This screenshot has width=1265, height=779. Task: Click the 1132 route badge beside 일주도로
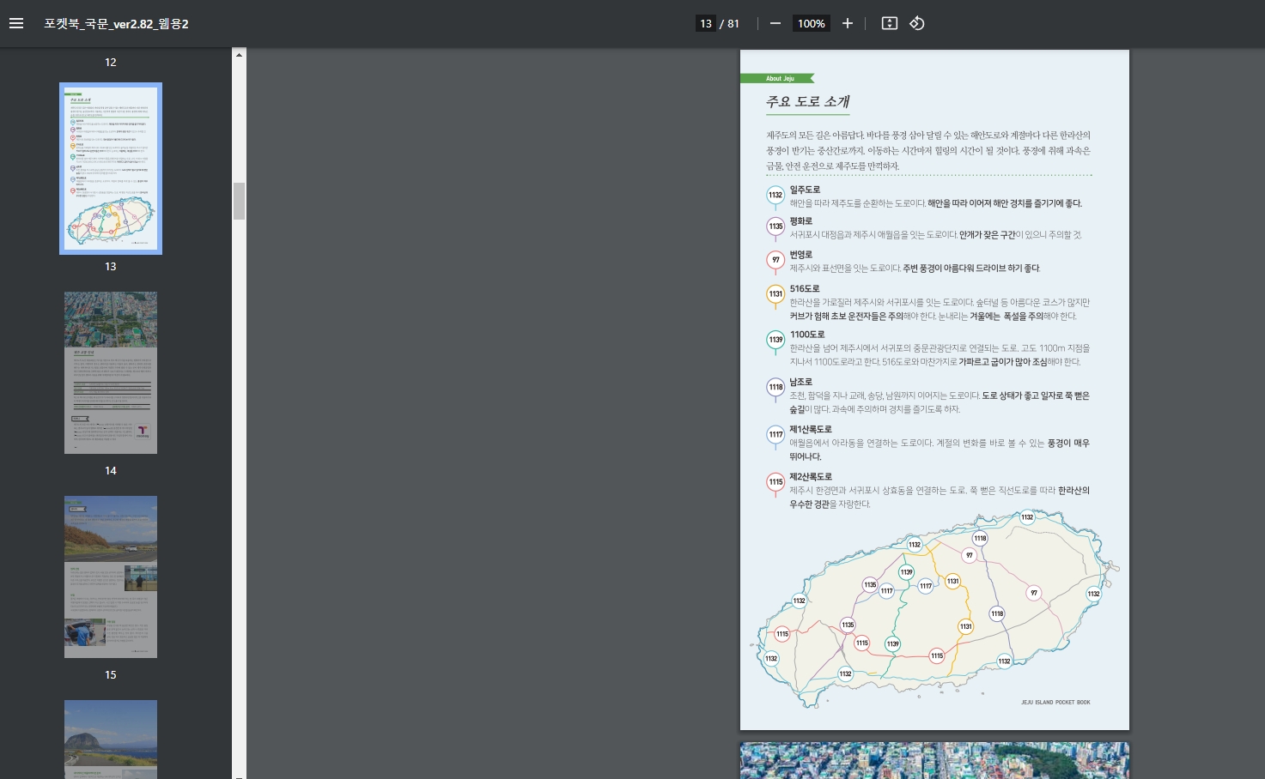pyautogui.click(x=775, y=196)
